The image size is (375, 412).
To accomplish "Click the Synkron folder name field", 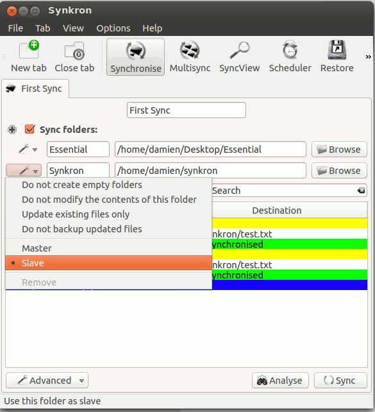I will [78, 170].
